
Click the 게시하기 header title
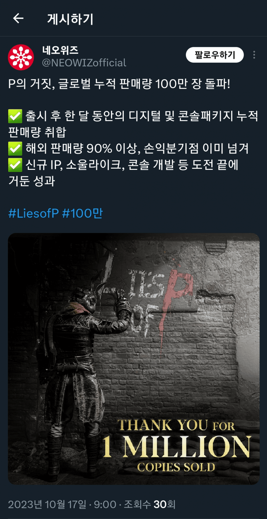pos(70,19)
